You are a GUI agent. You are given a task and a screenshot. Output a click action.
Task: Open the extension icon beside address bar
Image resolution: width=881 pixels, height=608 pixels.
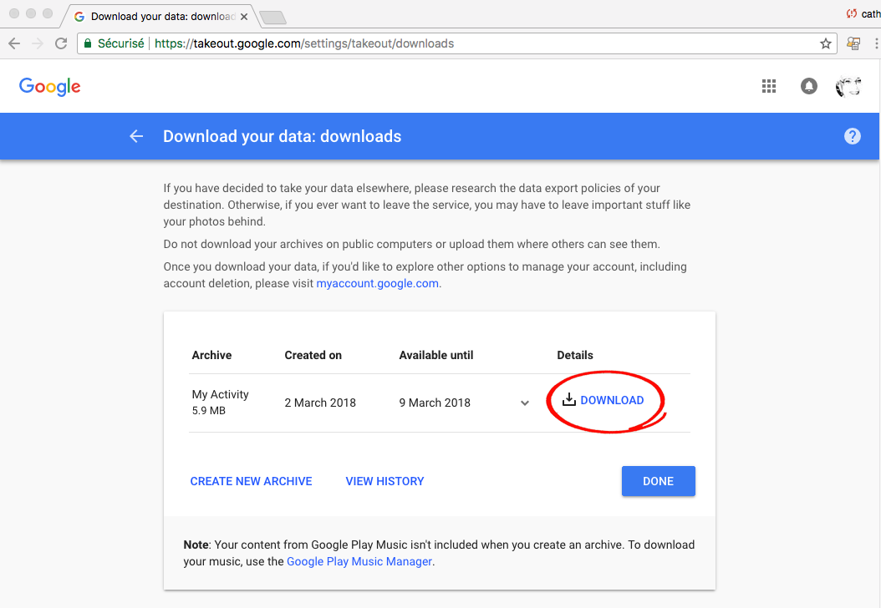coord(853,43)
